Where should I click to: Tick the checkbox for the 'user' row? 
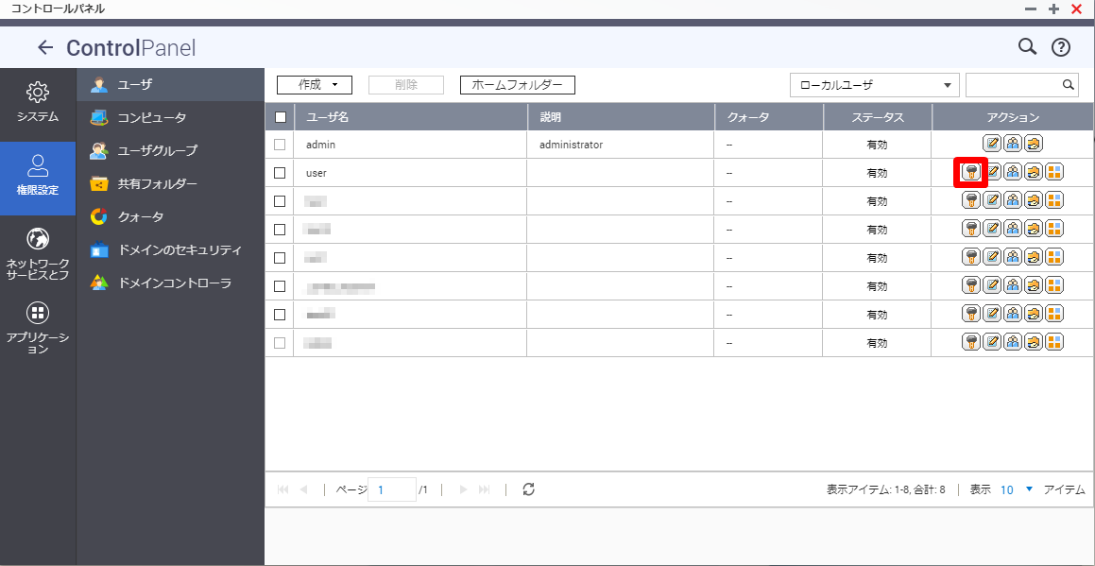pos(280,173)
